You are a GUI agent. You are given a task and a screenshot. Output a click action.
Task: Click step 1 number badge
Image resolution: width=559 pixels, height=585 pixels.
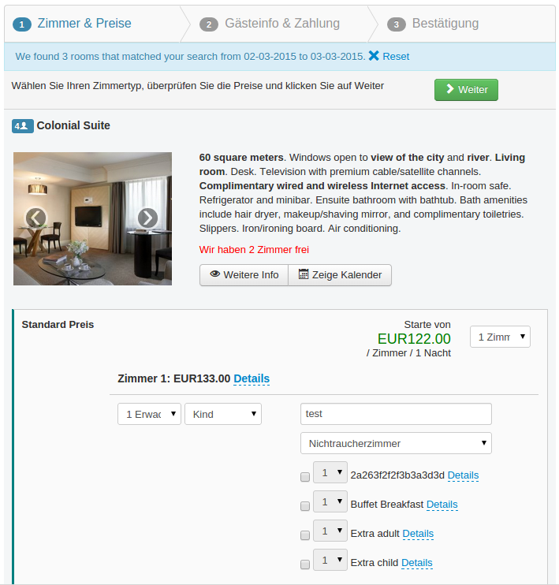pyautogui.click(x=22, y=24)
